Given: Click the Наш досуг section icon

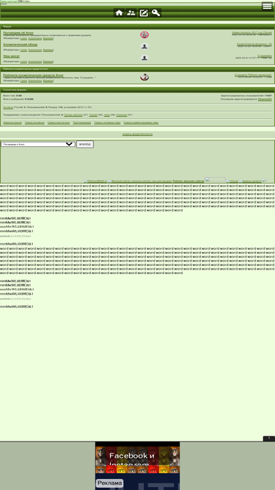Looking at the screenshot, I should pos(144,58).
